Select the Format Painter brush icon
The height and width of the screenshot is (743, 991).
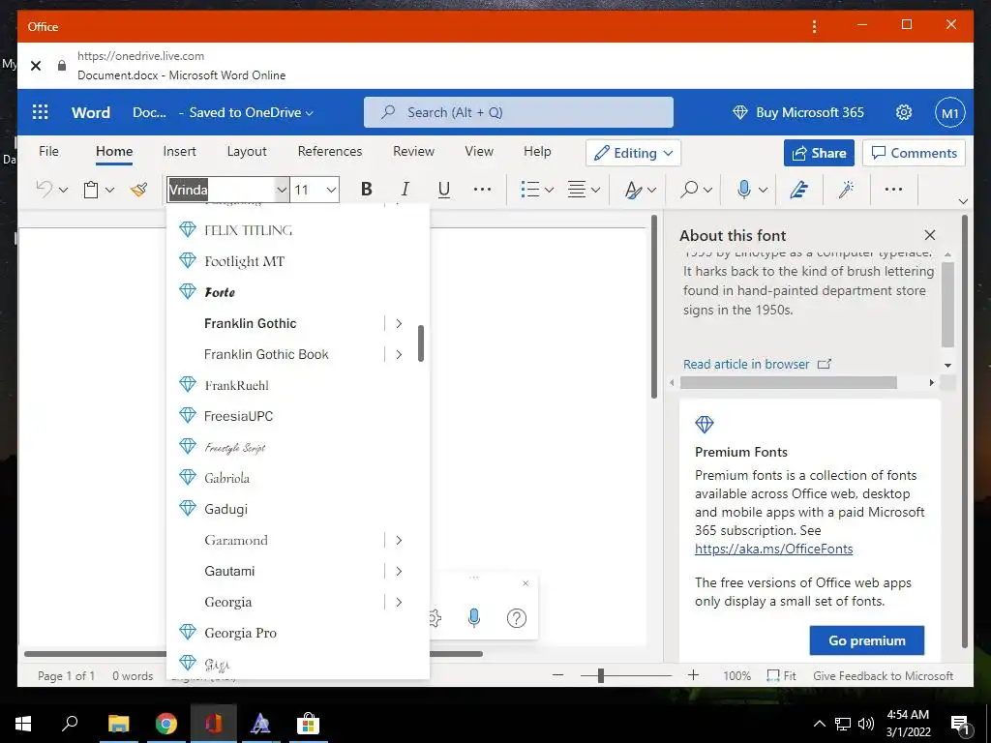click(139, 189)
